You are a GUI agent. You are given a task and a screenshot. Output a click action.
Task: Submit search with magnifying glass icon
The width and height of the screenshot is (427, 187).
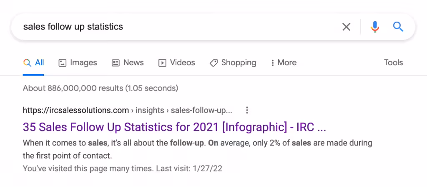click(x=398, y=27)
